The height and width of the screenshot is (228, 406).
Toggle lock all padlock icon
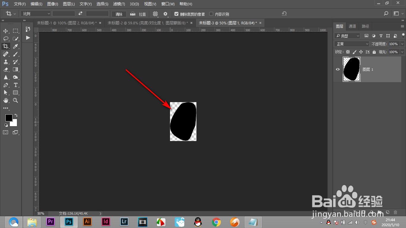coord(374,52)
